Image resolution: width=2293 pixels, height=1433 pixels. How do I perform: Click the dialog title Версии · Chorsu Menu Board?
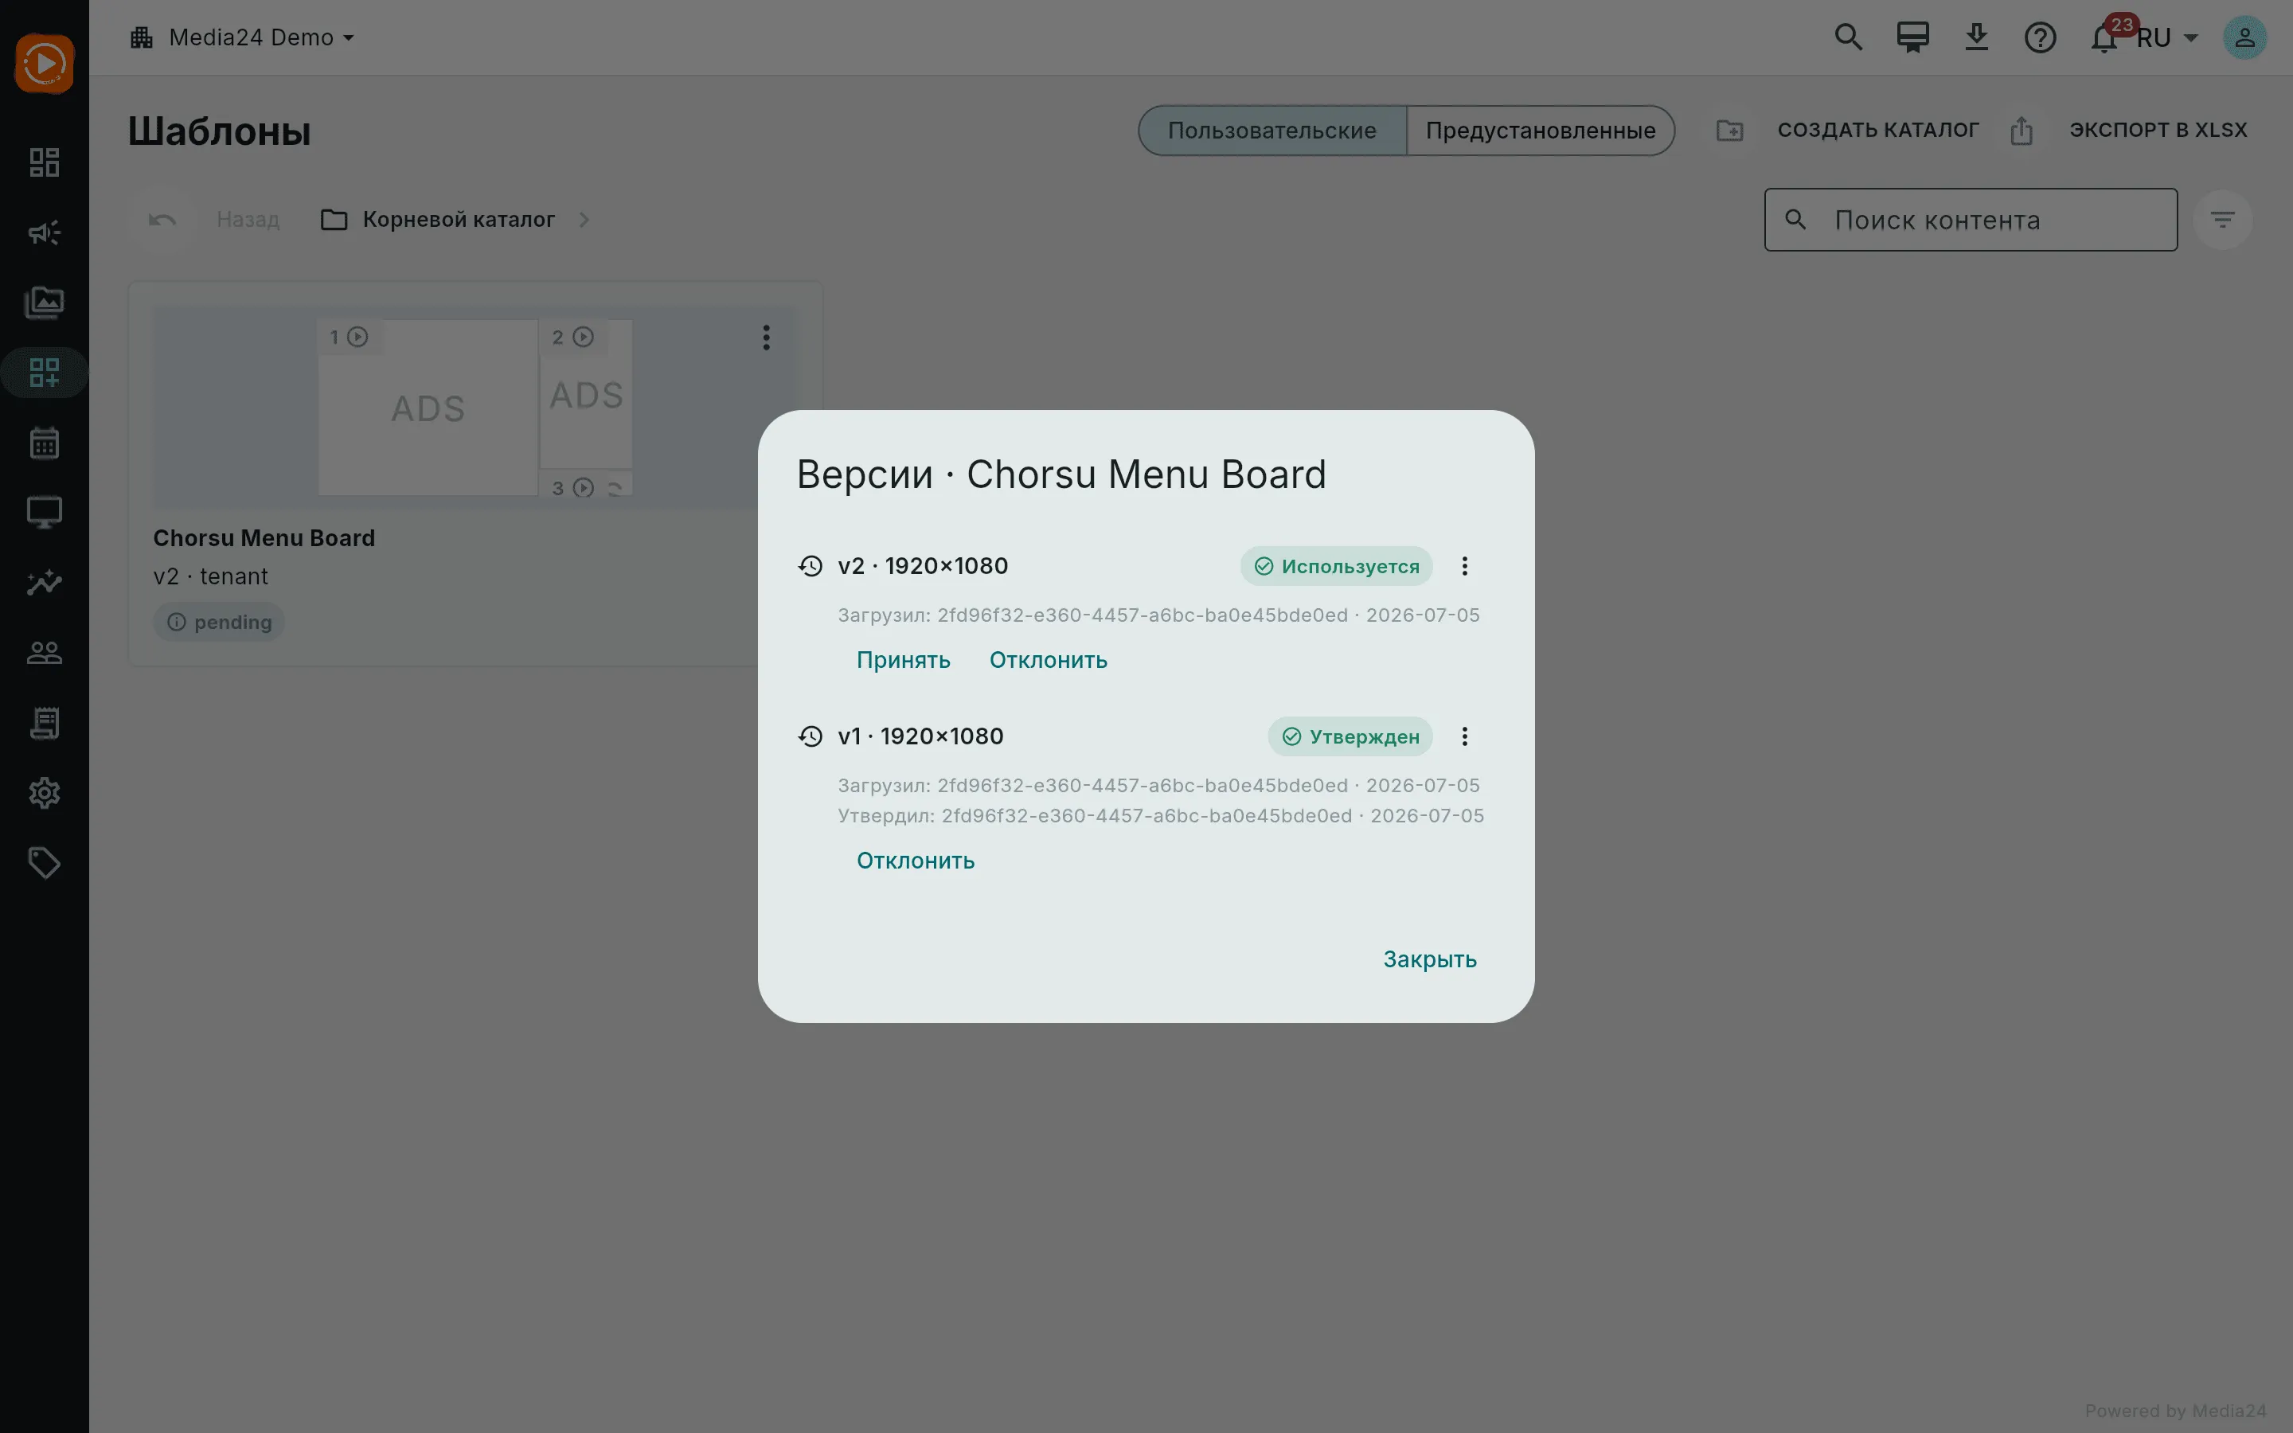click(x=1061, y=474)
